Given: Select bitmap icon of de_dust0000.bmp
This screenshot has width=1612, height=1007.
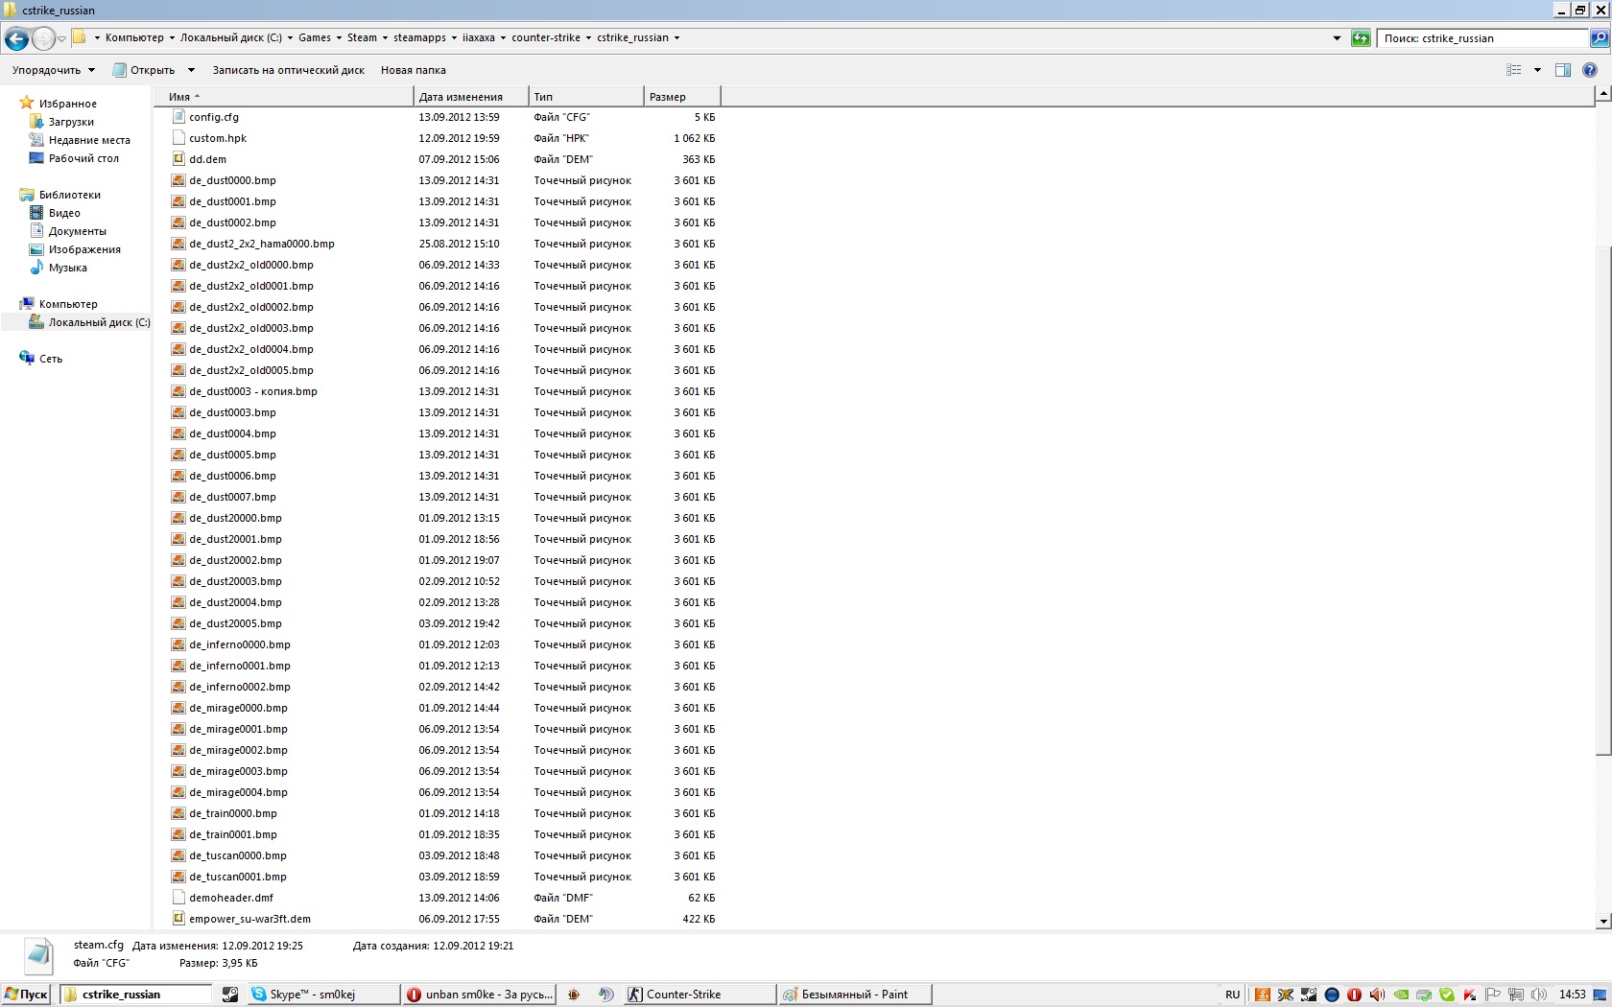Looking at the screenshot, I should click(x=178, y=180).
